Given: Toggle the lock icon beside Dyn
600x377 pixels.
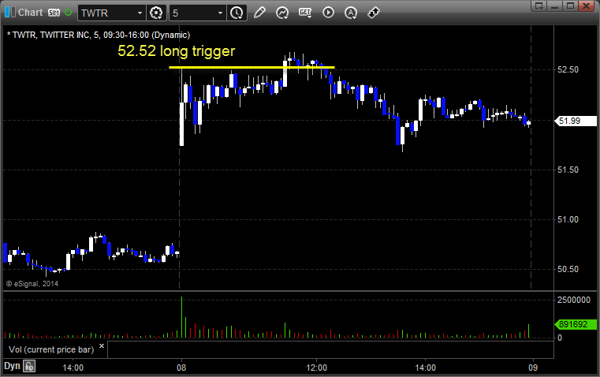Looking at the screenshot, I should coord(29,366).
